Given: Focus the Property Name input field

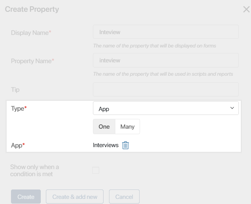Looking at the screenshot, I should tap(166, 60).
